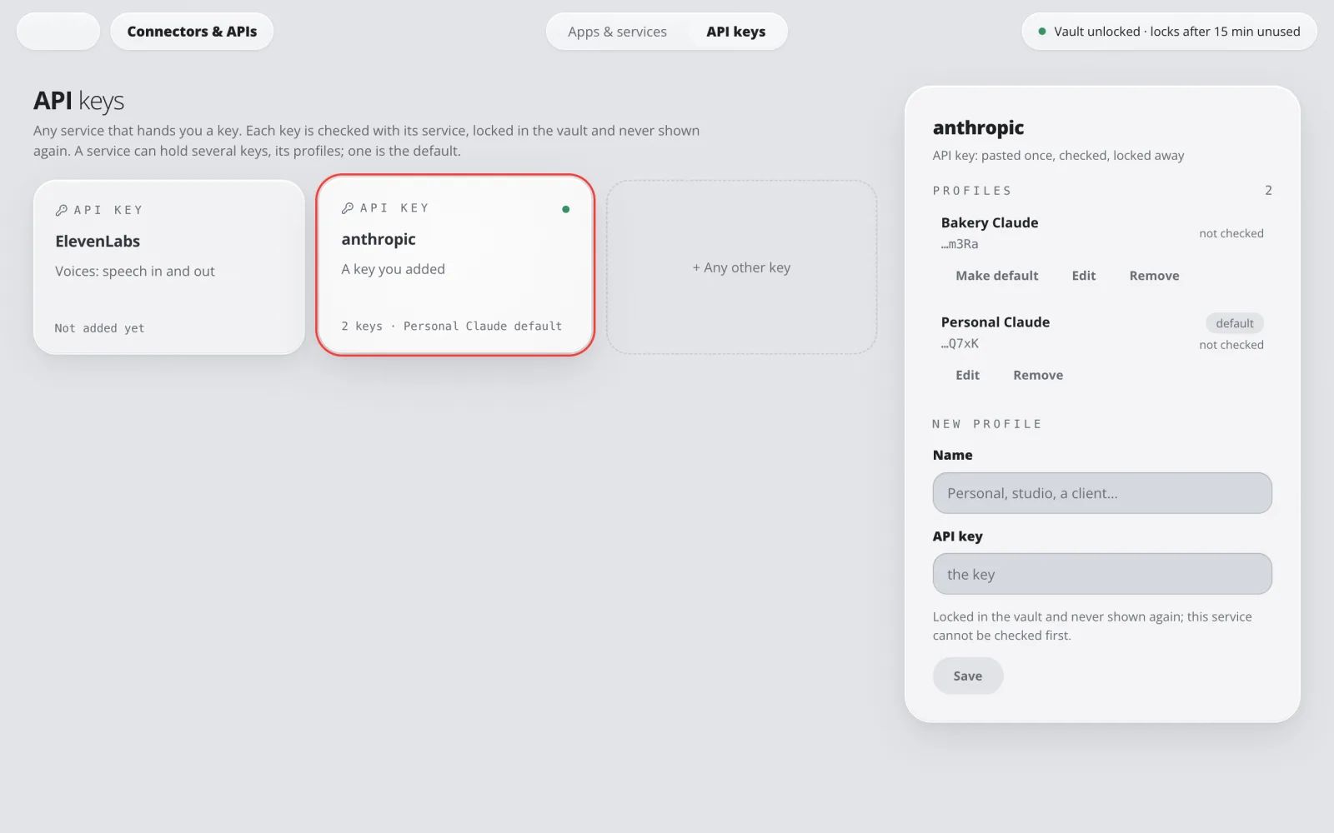
Task: Add a new key via Any other key
Action: pyautogui.click(x=741, y=267)
